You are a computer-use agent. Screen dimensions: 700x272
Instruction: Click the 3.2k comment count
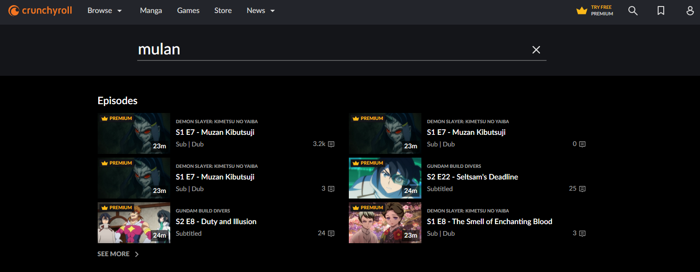[319, 144]
